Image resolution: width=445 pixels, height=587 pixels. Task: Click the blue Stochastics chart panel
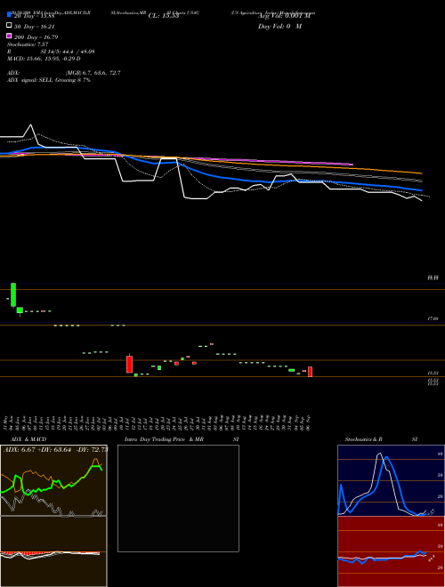[x=391, y=480]
